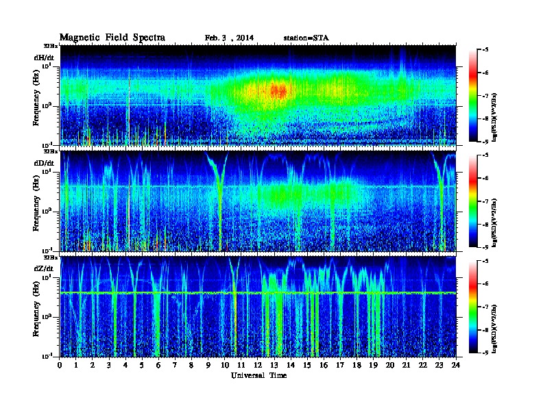Screen dimensions: 543x419
Task: Click inside the dD/dt spectrogram panel
Action: (x=258, y=201)
